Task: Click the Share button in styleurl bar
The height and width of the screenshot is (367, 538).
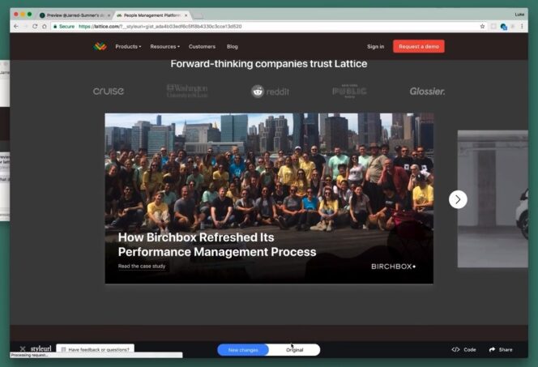Action: tap(501, 349)
